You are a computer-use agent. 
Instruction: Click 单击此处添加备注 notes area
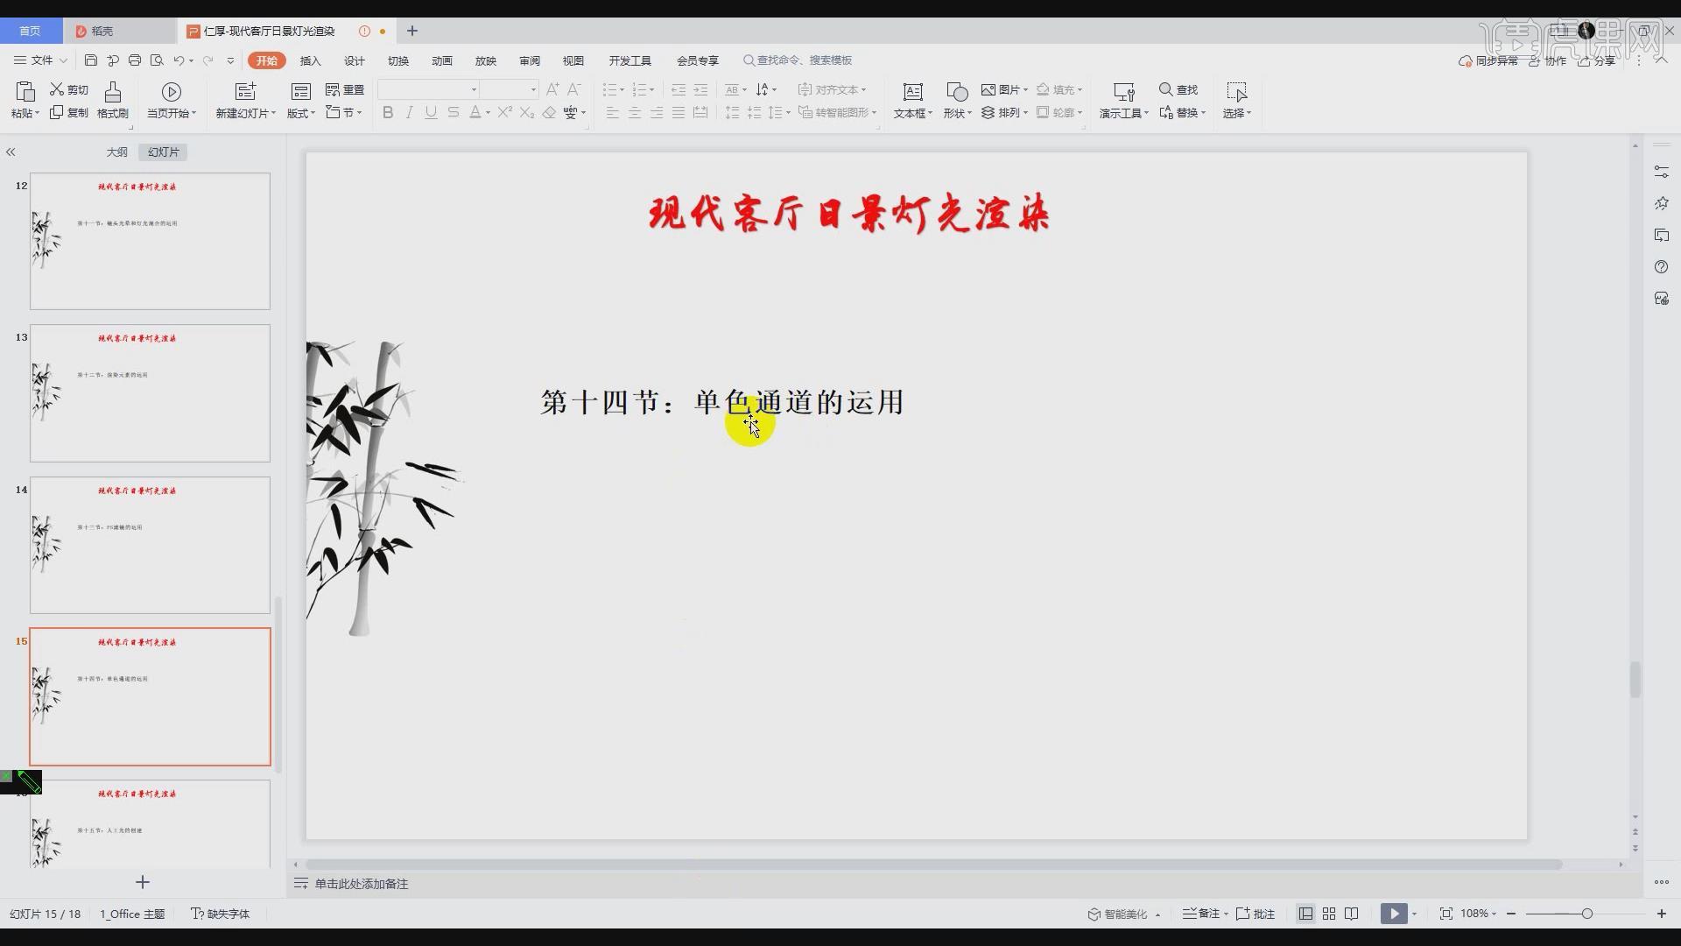click(x=362, y=884)
